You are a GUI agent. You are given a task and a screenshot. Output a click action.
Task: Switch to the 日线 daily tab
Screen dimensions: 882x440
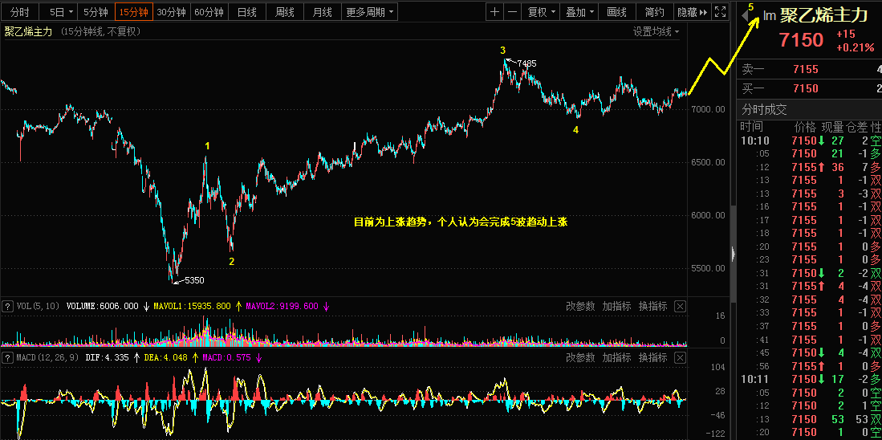[x=246, y=12]
